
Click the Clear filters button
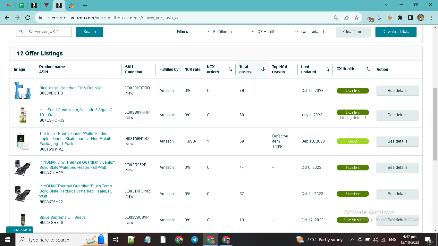[353, 32]
